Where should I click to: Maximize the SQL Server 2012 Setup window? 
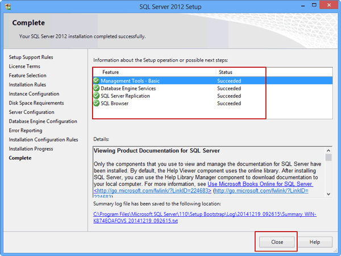pyautogui.click(x=314, y=5)
